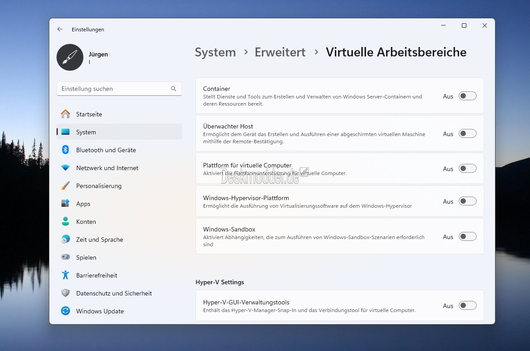Turn on Plattform für virtuelle Computer
Screen dimensions: 530x351
tap(468, 168)
